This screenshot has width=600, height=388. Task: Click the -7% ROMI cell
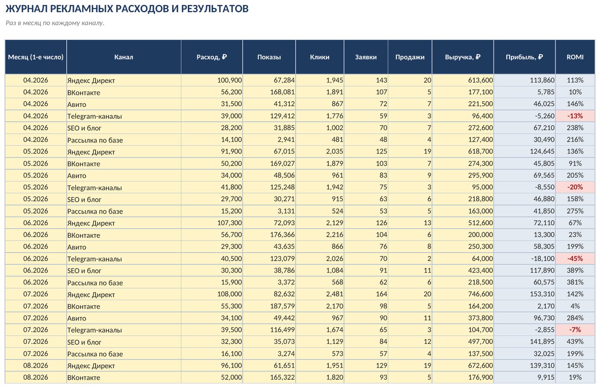point(575,330)
